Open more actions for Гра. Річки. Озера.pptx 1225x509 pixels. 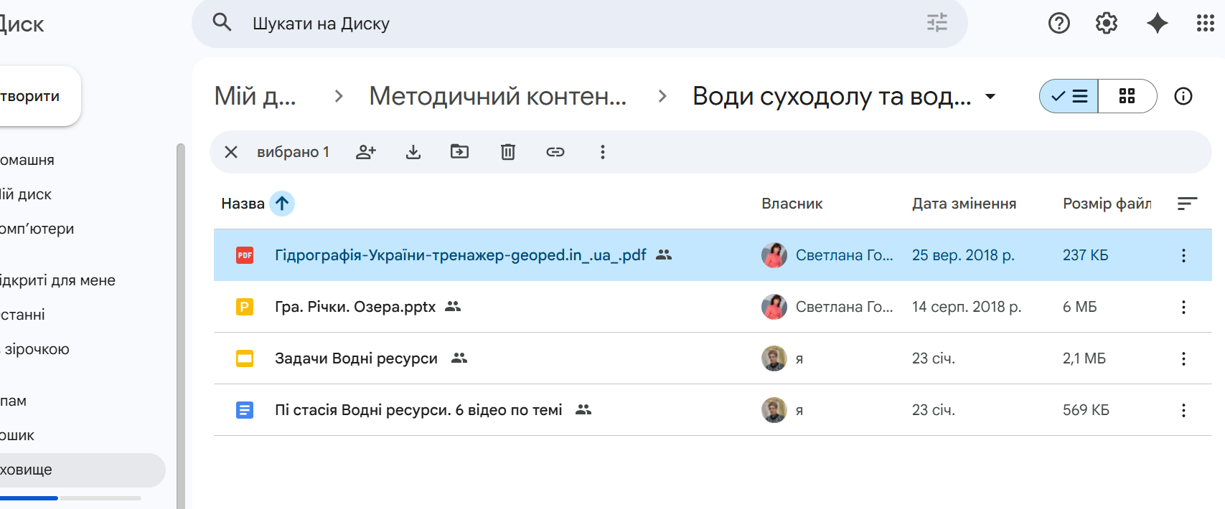[1183, 307]
